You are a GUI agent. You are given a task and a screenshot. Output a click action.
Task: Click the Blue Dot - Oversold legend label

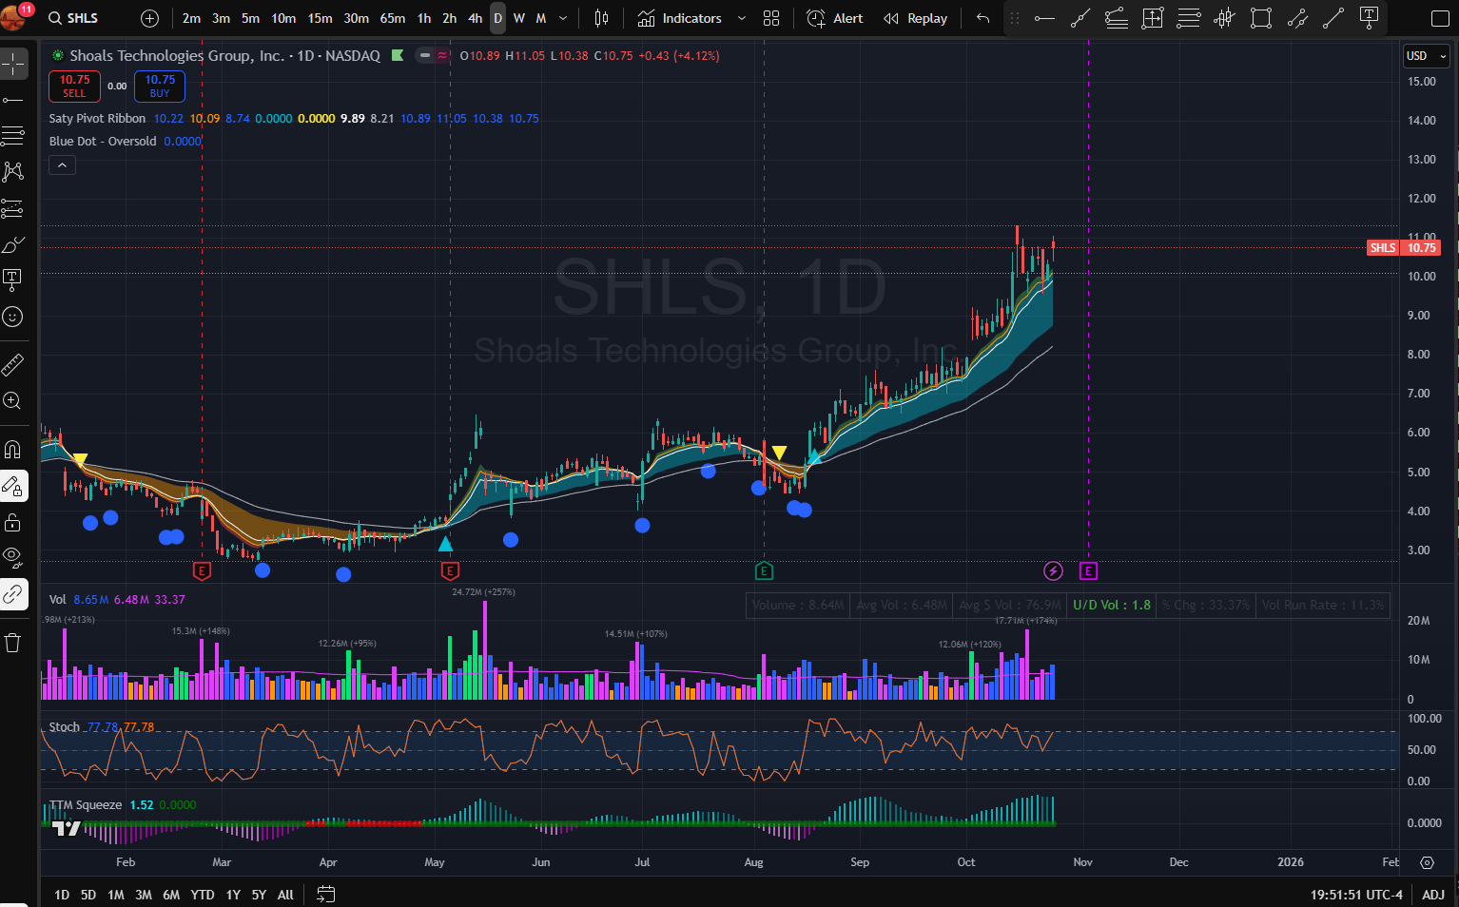point(103,142)
